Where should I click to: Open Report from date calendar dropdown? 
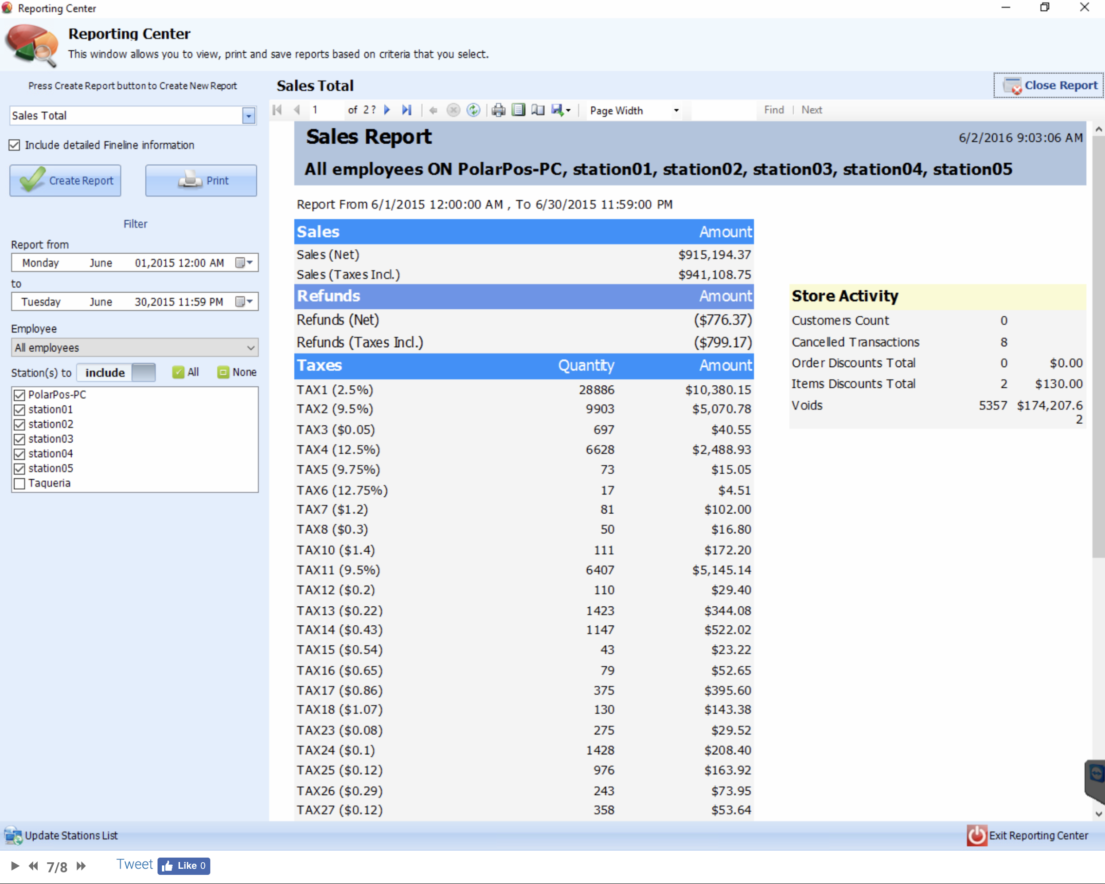pyautogui.click(x=244, y=263)
